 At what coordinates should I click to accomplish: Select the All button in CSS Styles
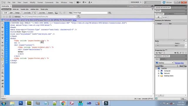point(158,17)
